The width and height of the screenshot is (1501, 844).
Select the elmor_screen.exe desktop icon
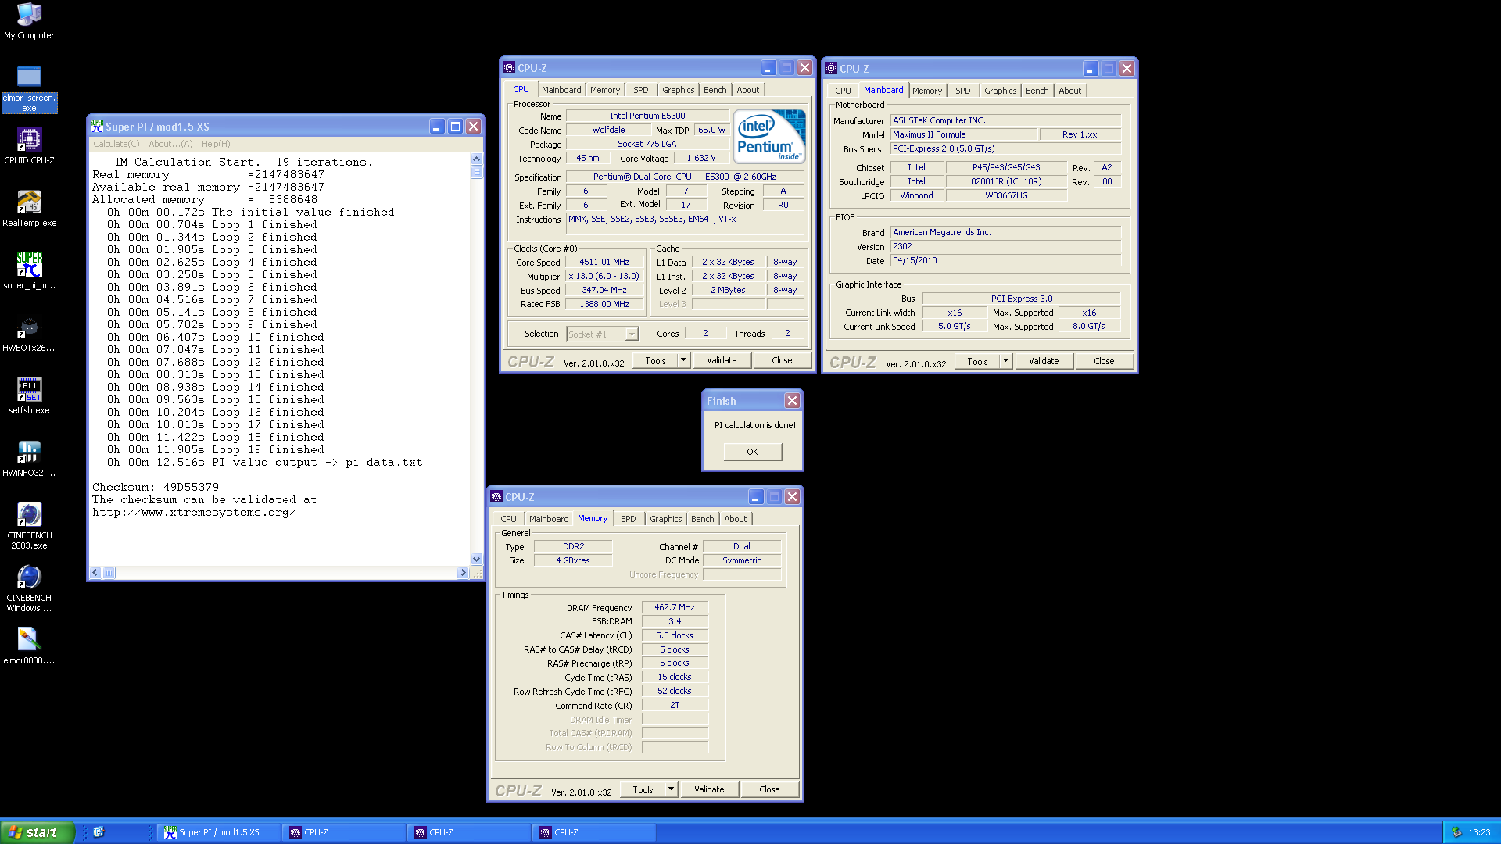coord(29,89)
